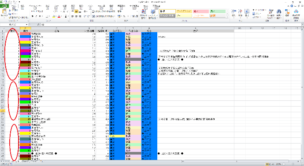Select the Sheet2 worksheet tab
This screenshot has height=166, width=304.
click(x=25, y=161)
